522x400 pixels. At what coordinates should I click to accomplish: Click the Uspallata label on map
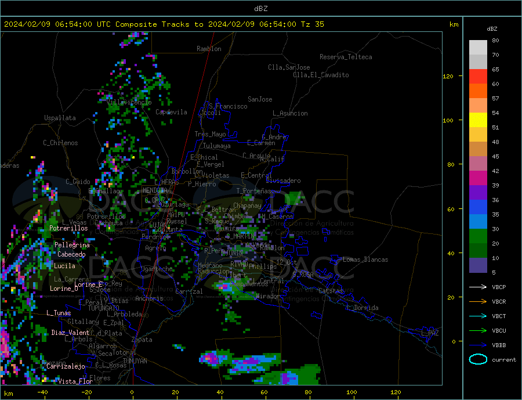pos(60,118)
